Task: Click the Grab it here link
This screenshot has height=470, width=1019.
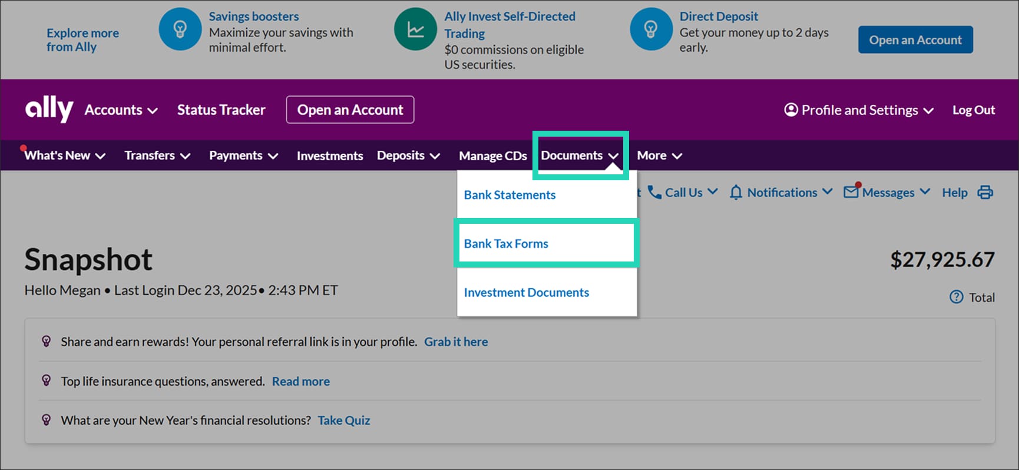Action: coord(456,342)
